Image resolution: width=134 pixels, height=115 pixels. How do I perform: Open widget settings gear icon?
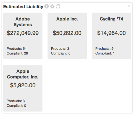pos(52,6)
